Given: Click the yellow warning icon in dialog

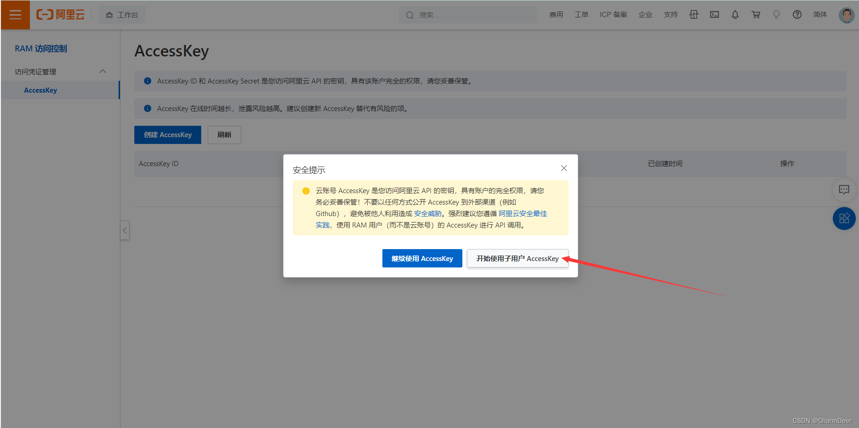Looking at the screenshot, I should click(306, 191).
